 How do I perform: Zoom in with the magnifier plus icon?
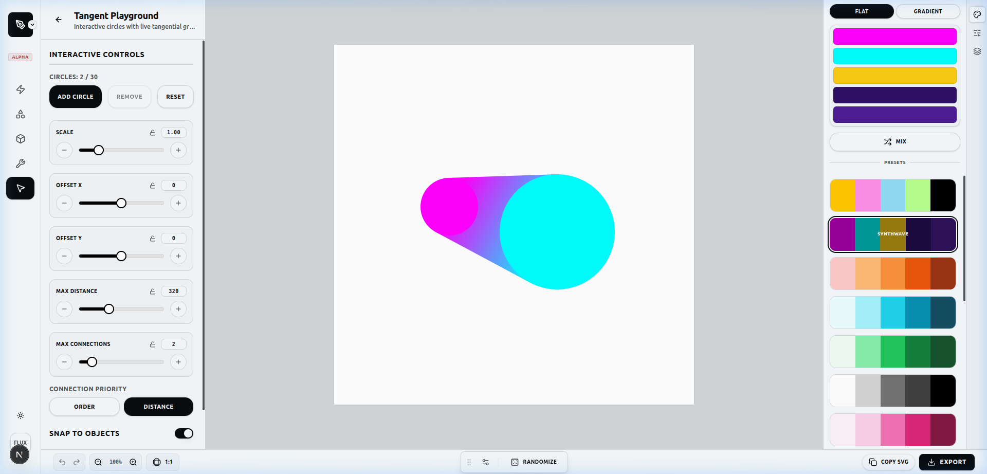133,462
